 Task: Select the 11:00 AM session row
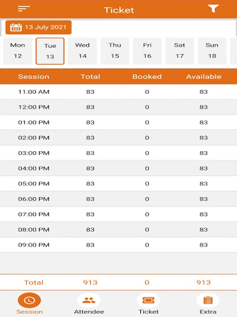pyautogui.click(x=119, y=92)
